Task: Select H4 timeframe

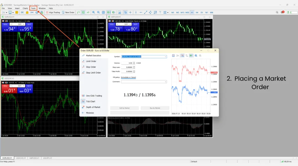Action: (197, 12)
